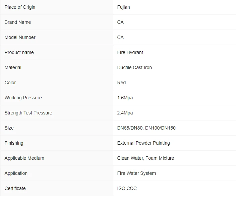Select the CA model number value
This screenshot has width=236, height=197.
coord(120,37)
